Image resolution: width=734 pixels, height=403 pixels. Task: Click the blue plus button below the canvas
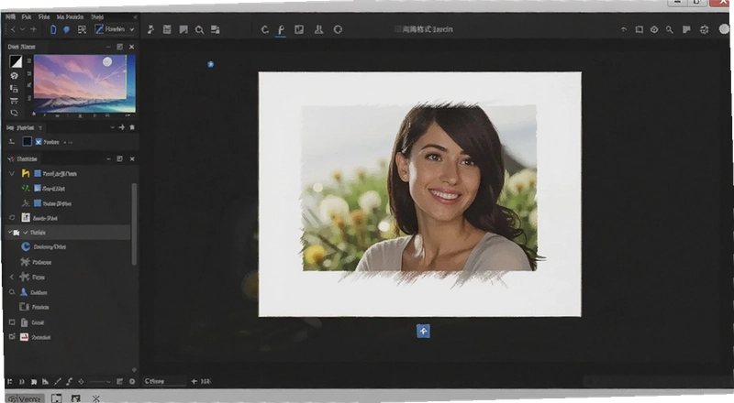pos(423,331)
